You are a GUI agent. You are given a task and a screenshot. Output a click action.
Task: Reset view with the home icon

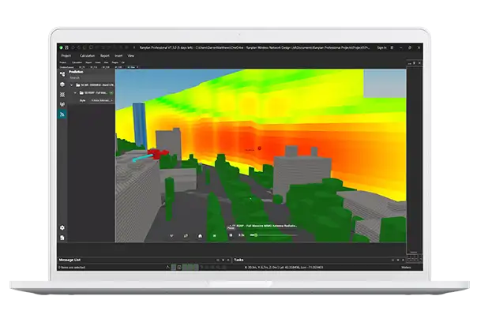point(200,236)
